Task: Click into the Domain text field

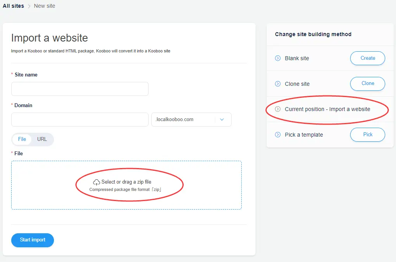Action: (80, 120)
